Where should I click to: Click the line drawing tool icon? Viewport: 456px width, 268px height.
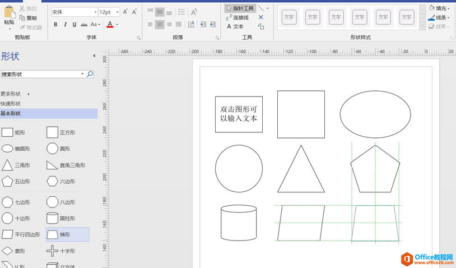tap(261, 8)
